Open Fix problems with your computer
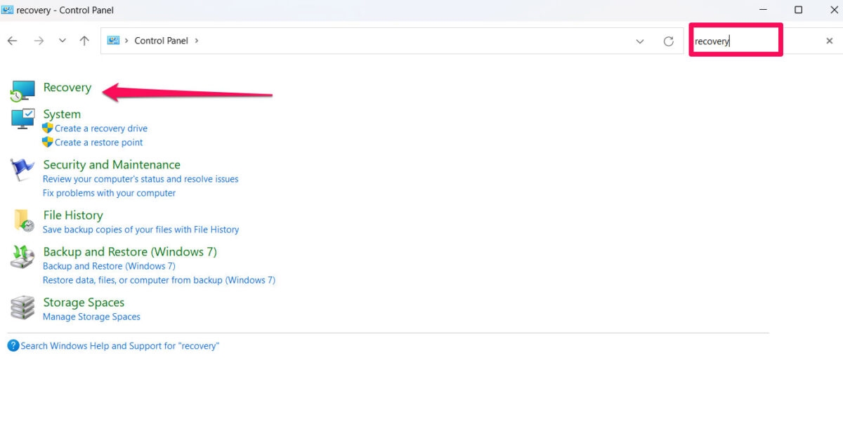 [109, 192]
